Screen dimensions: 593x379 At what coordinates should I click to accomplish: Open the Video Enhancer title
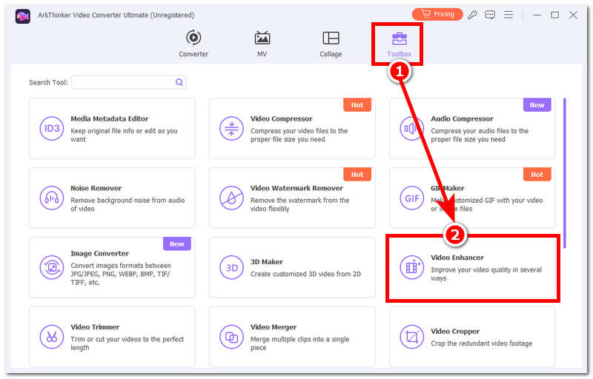point(457,258)
